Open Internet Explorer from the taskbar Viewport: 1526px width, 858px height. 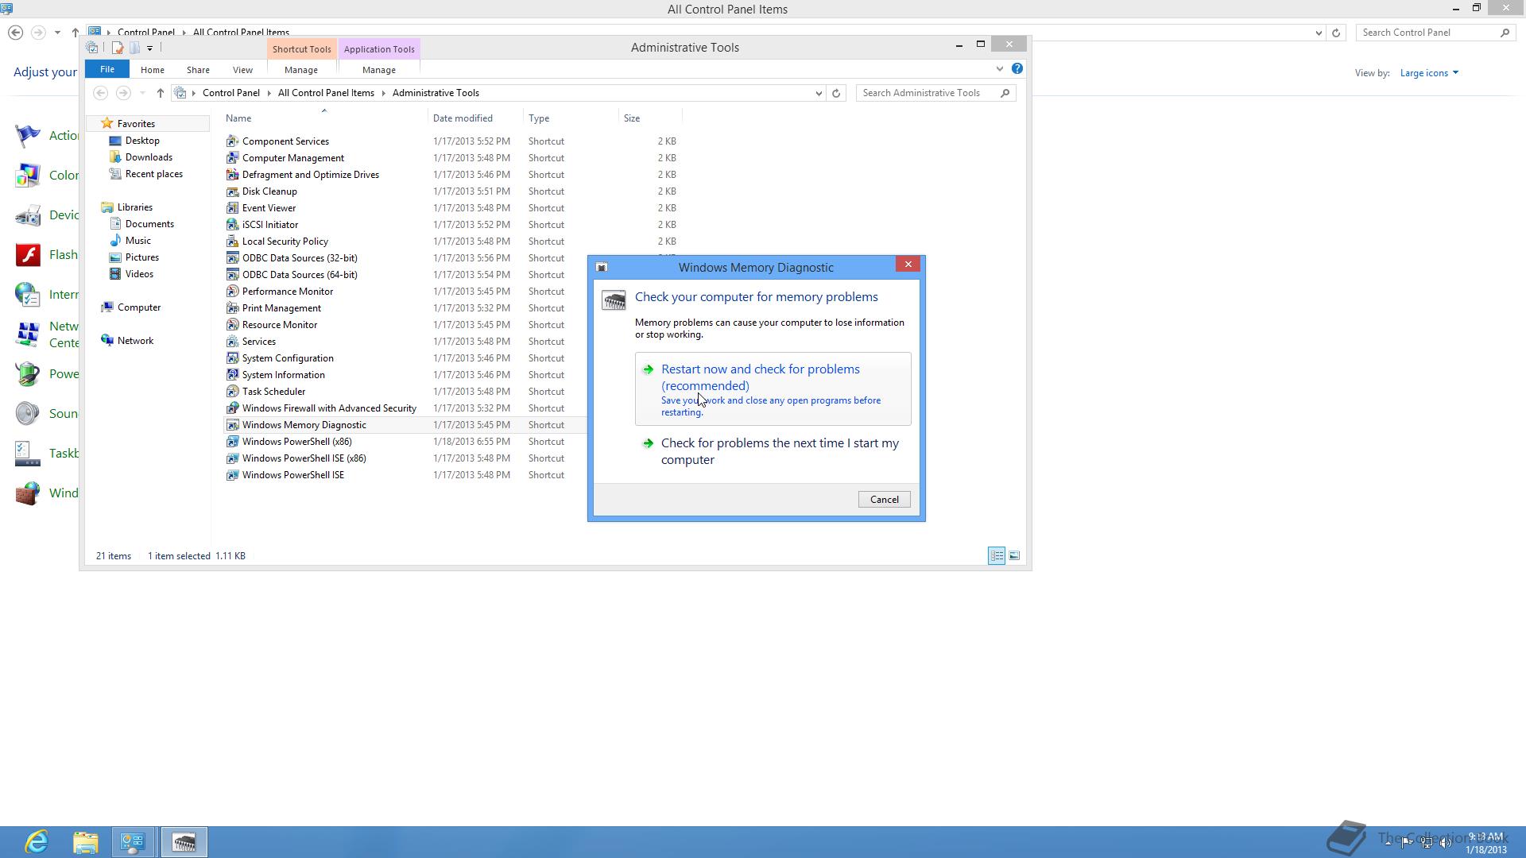click(x=37, y=842)
